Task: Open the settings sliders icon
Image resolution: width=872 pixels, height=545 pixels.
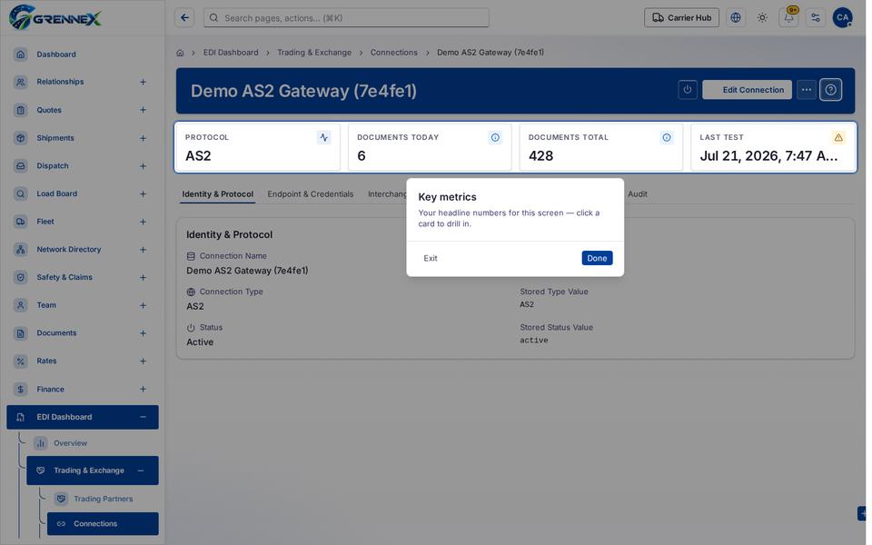Action: (x=816, y=18)
